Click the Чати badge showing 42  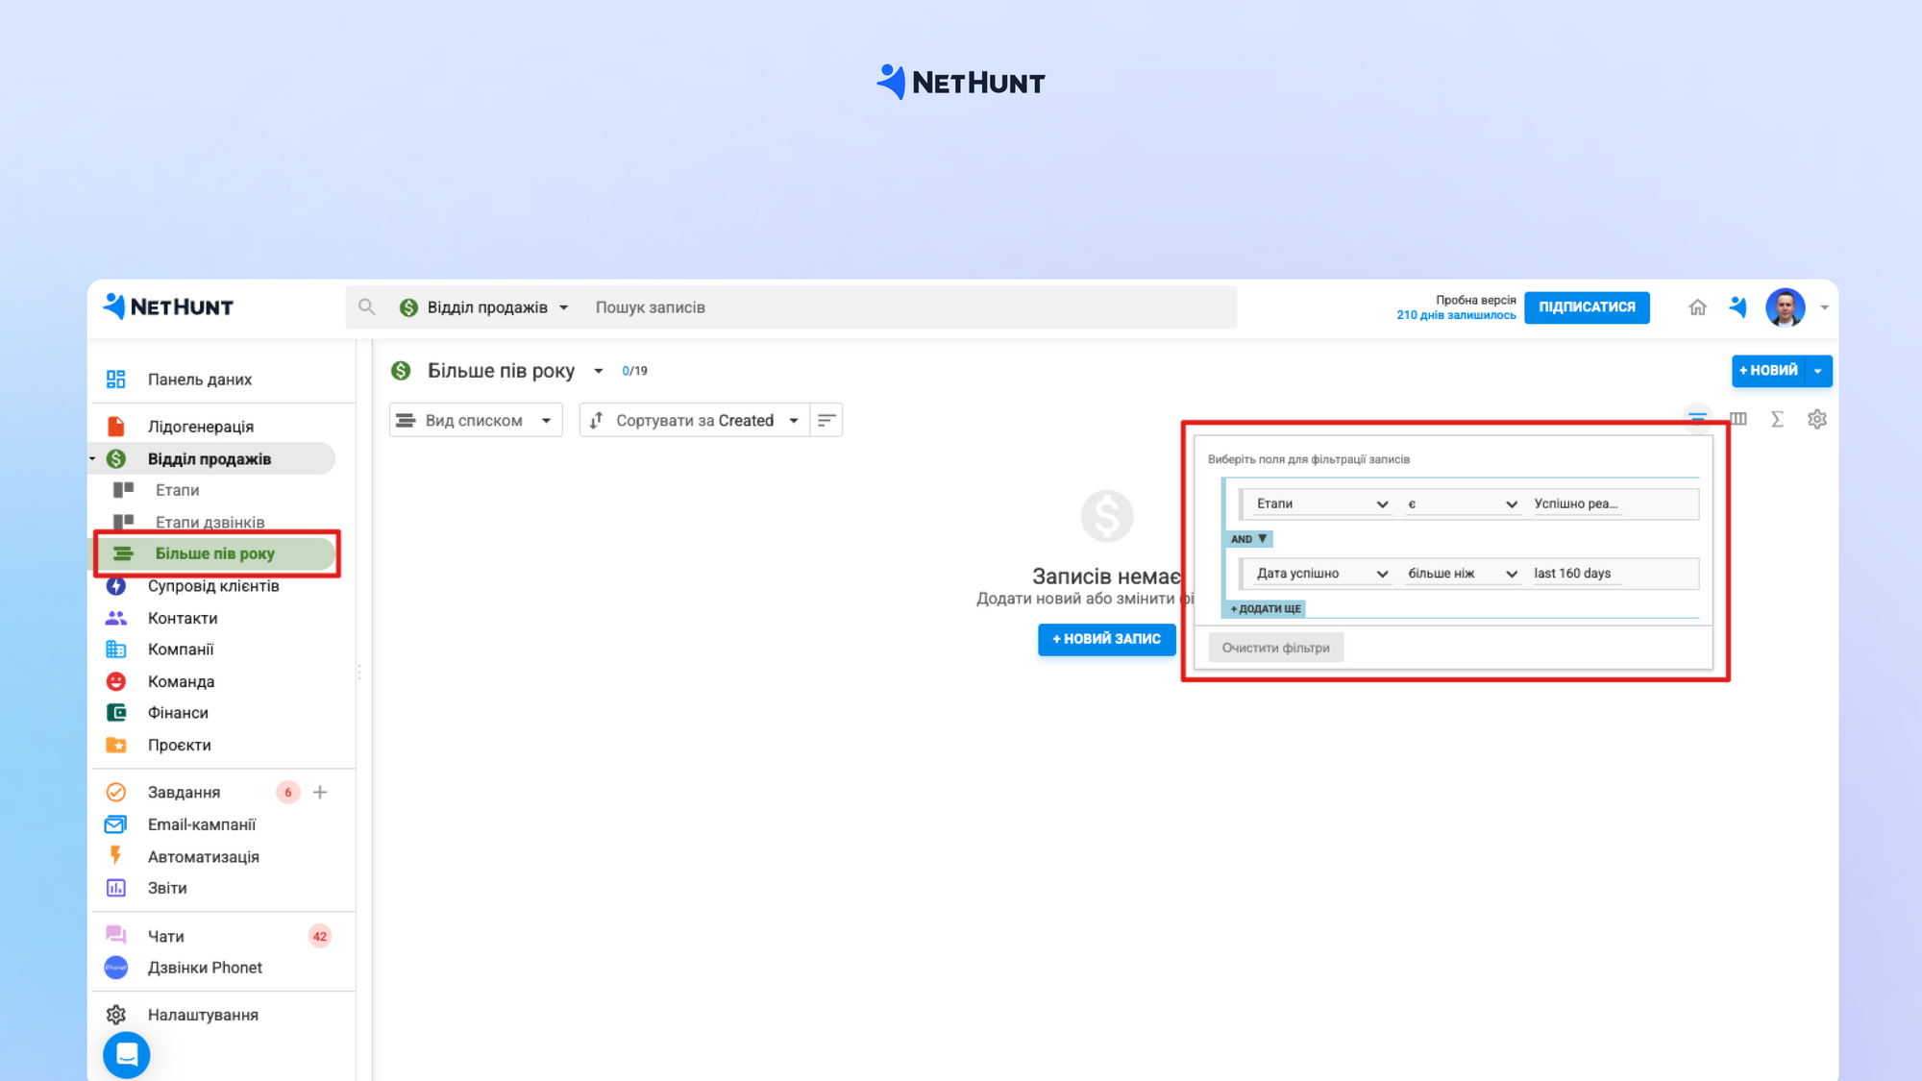(320, 936)
